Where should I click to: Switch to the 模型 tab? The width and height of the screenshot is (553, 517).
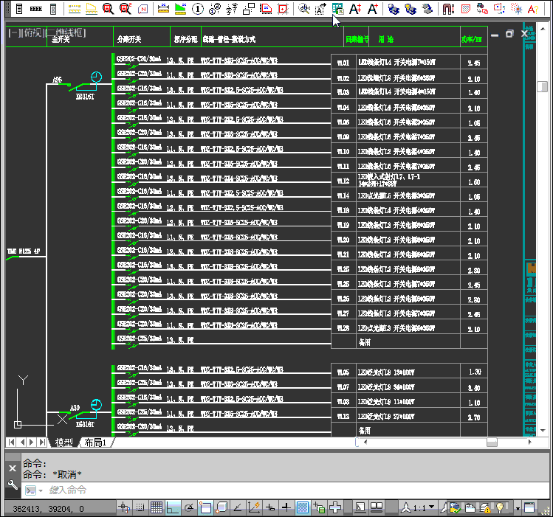point(64,443)
